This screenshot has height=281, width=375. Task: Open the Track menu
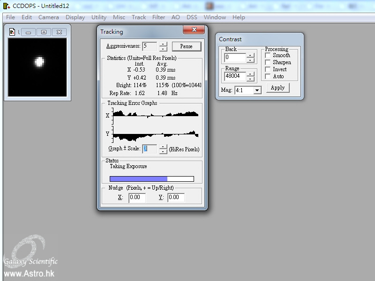[139, 17]
